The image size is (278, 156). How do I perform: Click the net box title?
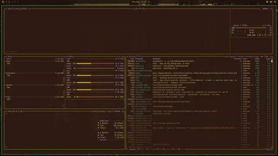click(x=9, y=111)
